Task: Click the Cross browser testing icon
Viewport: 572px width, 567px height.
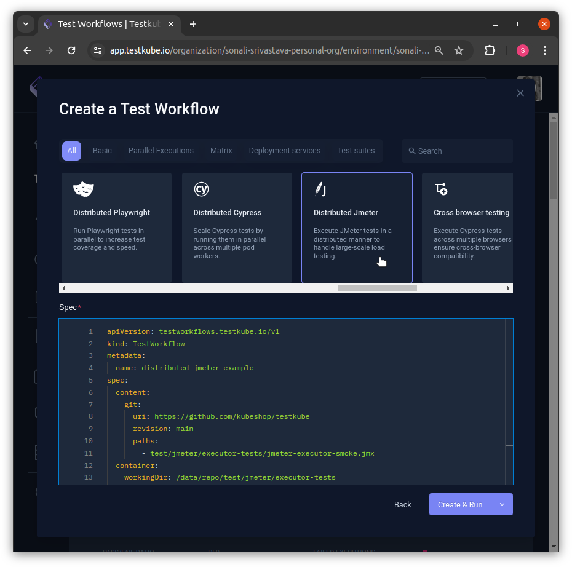Action: (x=442, y=189)
